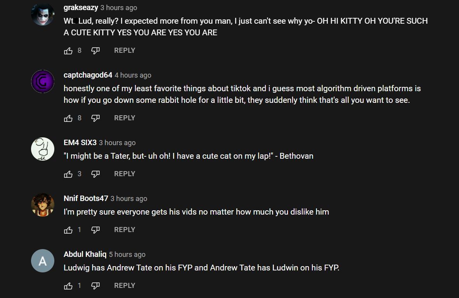This screenshot has height=298, width=459.
Task: Visit the Nnif Boots47 channel name link
Action: [x=86, y=199]
